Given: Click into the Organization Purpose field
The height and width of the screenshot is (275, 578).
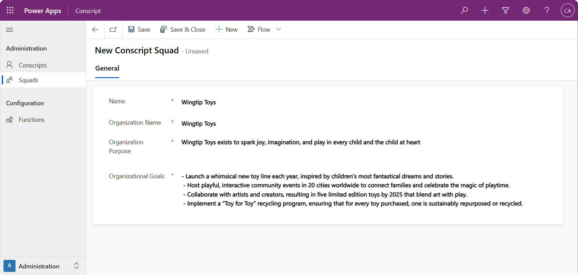Looking at the screenshot, I should [x=301, y=142].
